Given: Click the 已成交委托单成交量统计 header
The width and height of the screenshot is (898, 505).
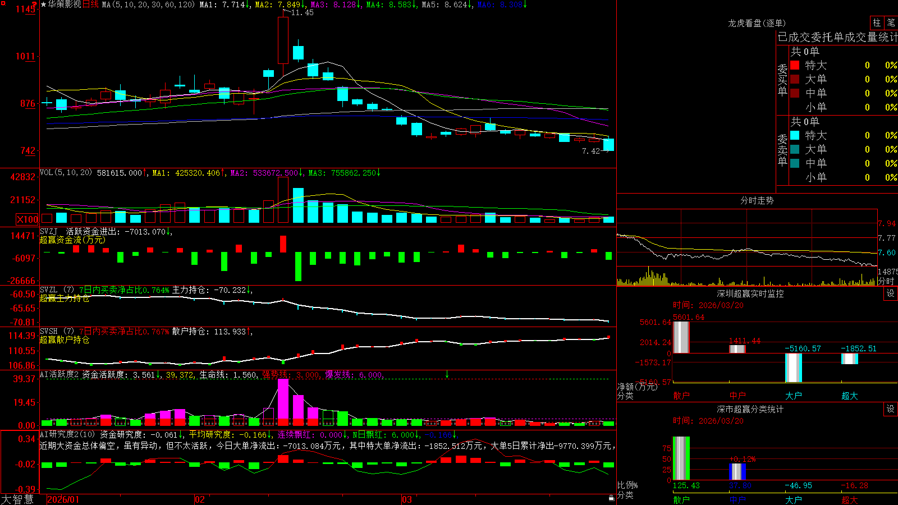Looking at the screenshot, I should (837, 37).
